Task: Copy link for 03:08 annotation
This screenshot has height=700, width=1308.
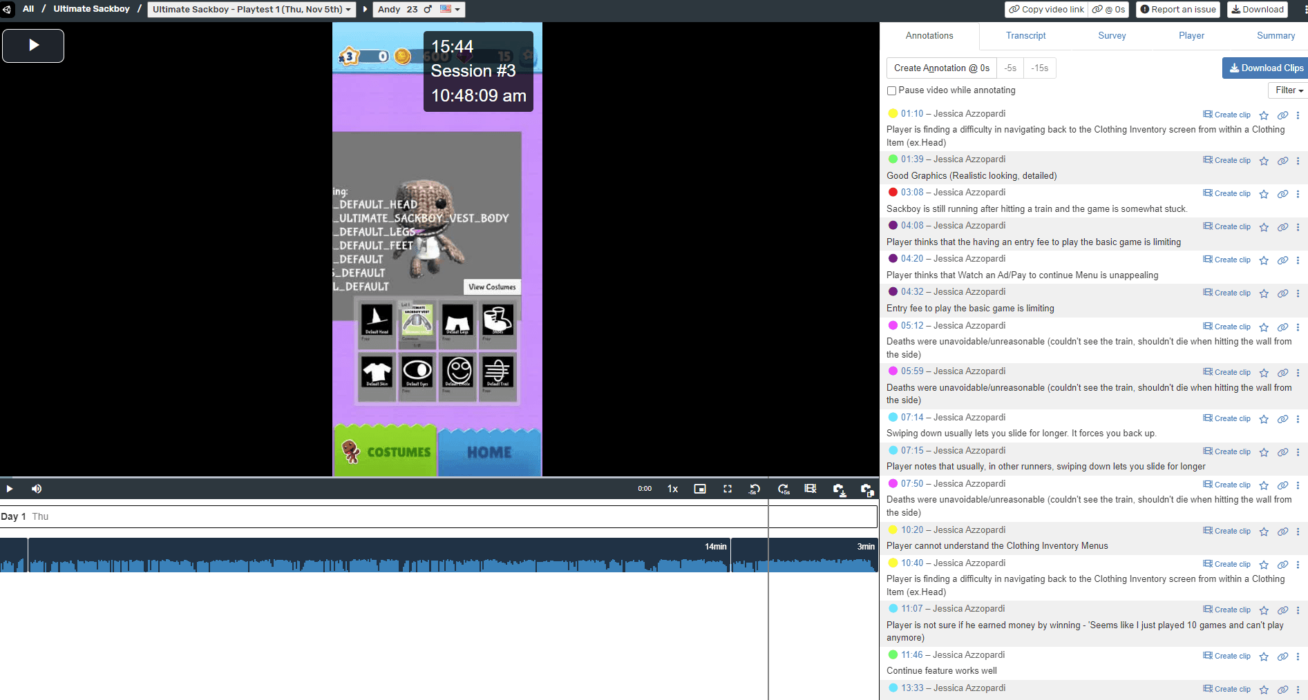Action: [1282, 194]
